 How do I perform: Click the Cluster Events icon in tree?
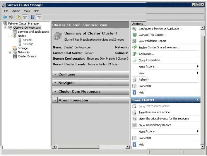coord(15,56)
